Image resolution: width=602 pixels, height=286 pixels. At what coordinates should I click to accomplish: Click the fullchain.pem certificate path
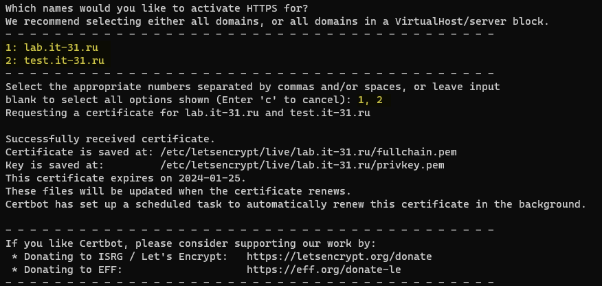coord(308,152)
